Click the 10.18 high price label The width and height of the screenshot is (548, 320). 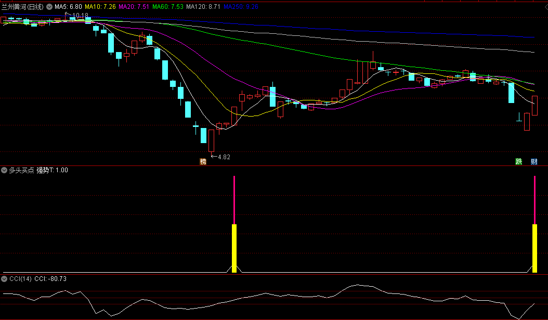click(x=80, y=16)
